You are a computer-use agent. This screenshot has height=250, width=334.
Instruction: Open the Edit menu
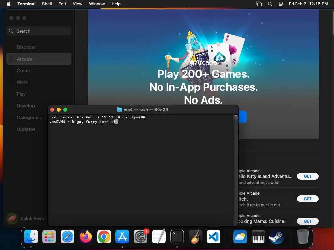pos(62,4)
